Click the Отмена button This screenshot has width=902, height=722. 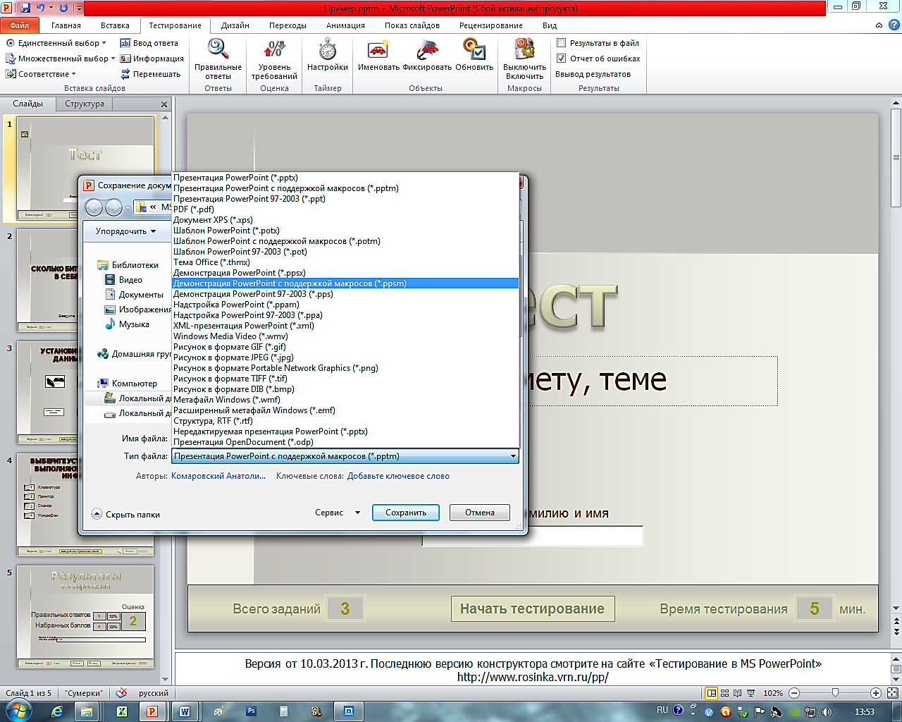(480, 513)
